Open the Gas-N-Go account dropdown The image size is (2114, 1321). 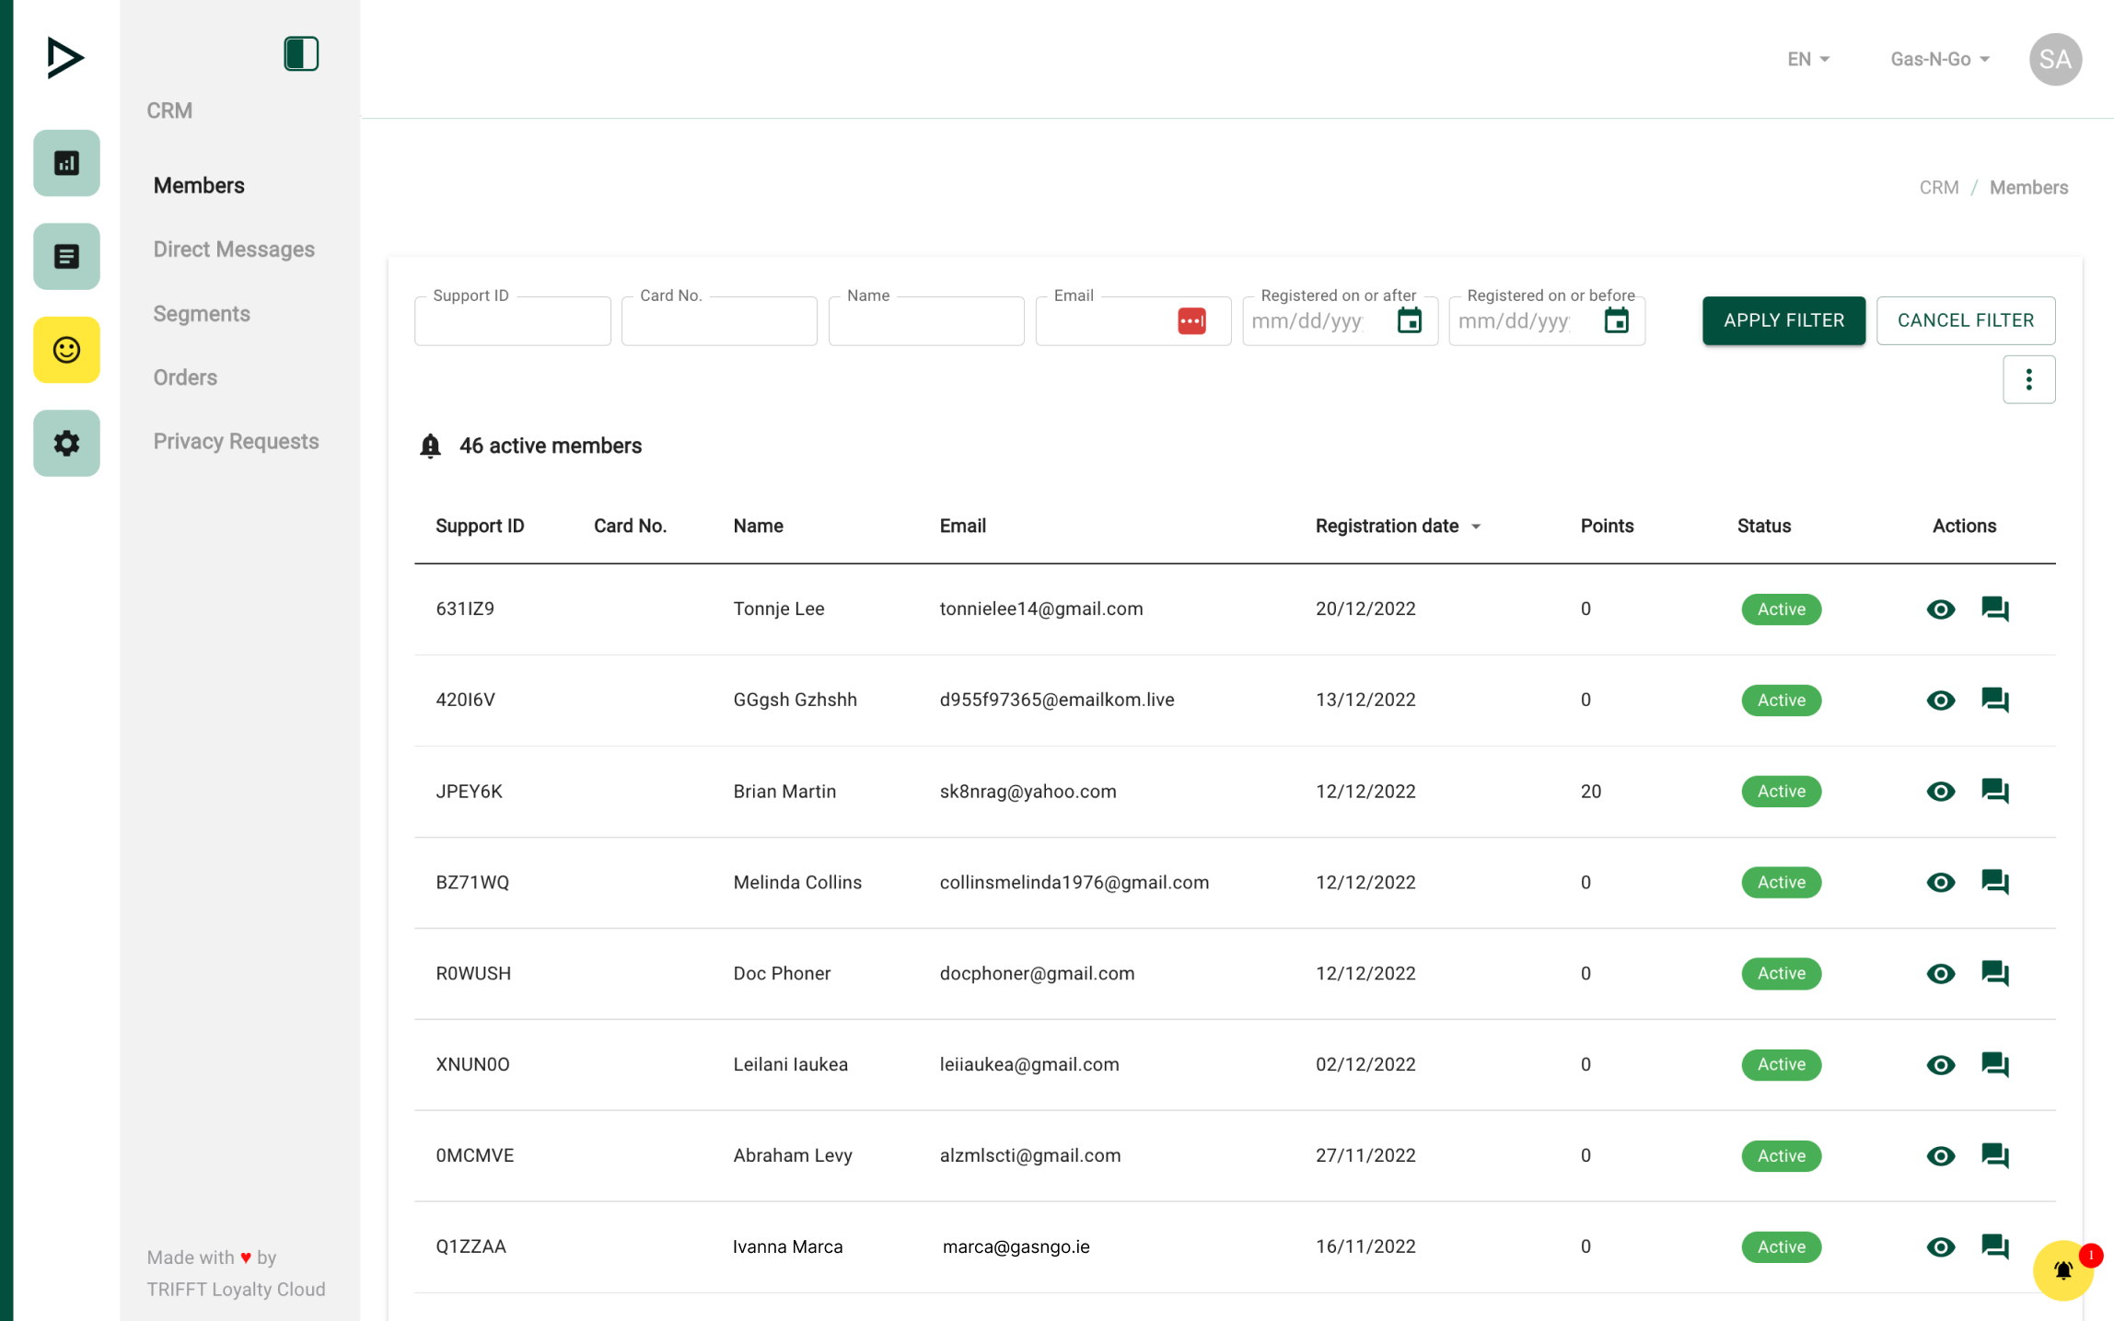click(1939, 60)
